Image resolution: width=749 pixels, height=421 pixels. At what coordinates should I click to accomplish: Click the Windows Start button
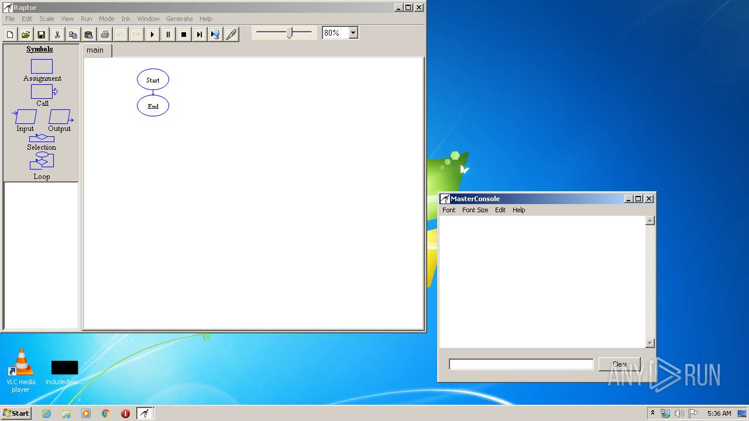16,413
